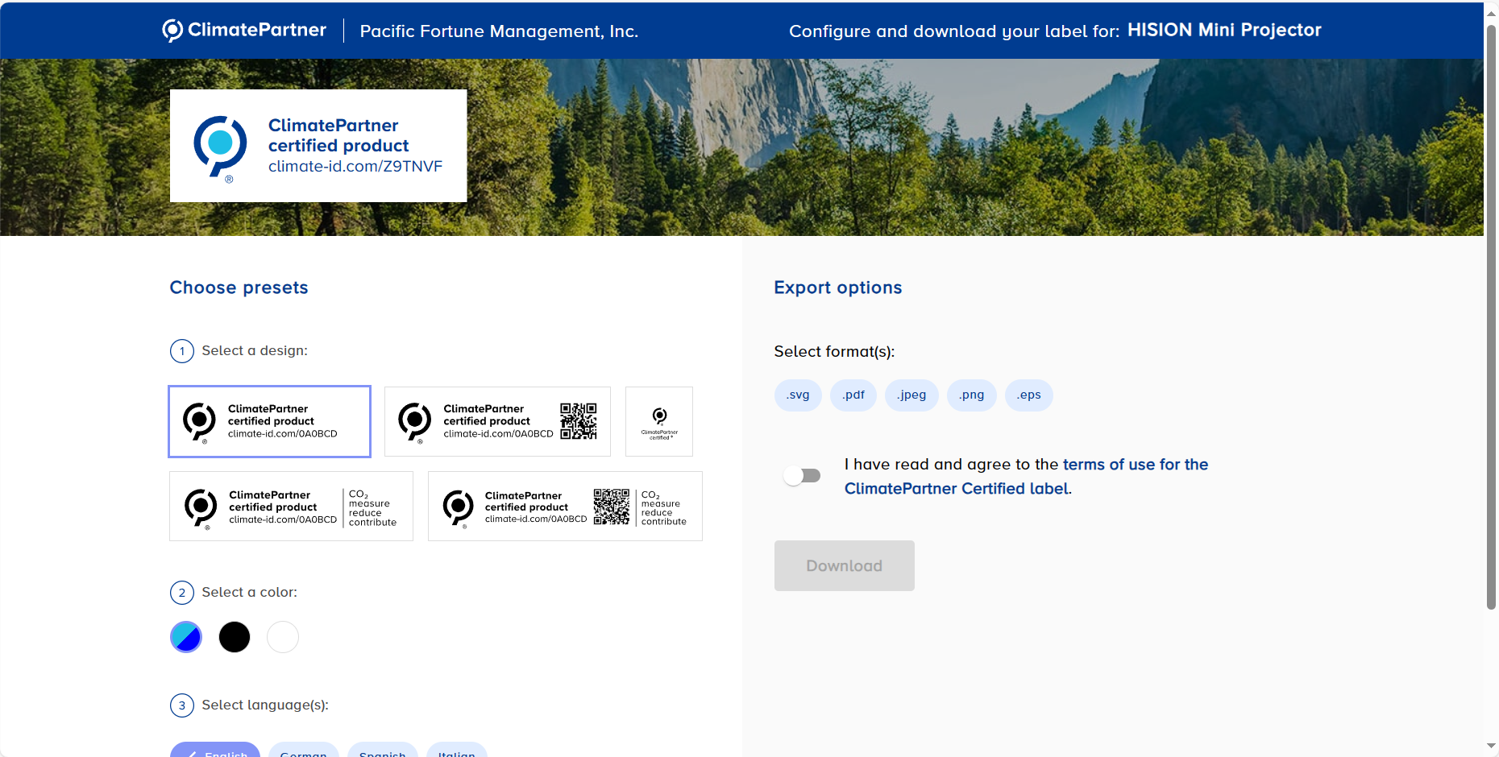The width and height of the screenshot is (1499, 757).
Task: Select the design with CO2 measure text, no QR
Action: click(x=291, y=506)
